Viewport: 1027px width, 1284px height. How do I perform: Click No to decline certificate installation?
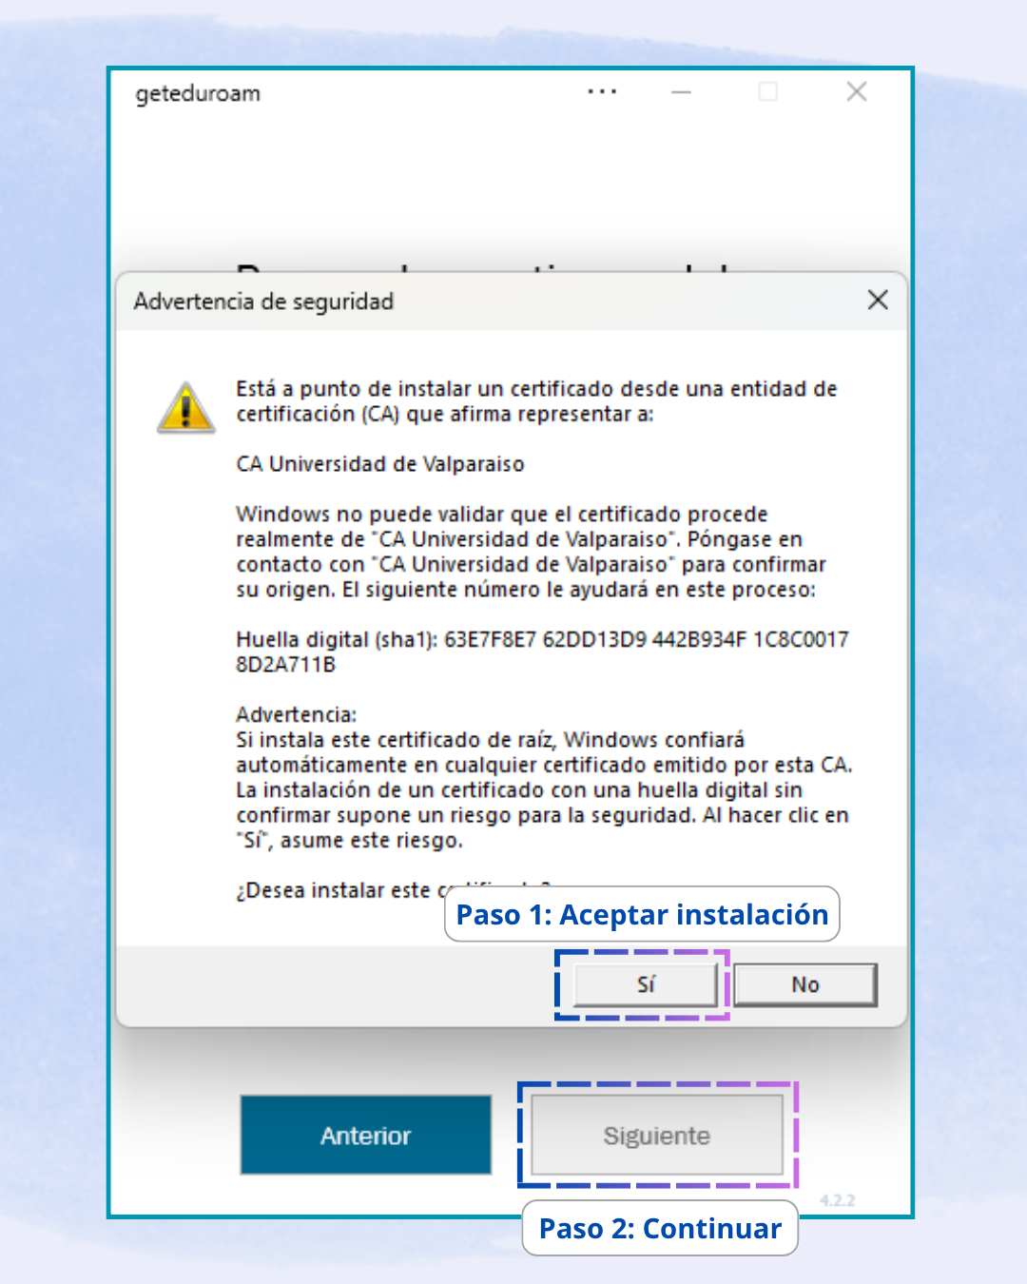pyautogui.click(x=805, y=984)
